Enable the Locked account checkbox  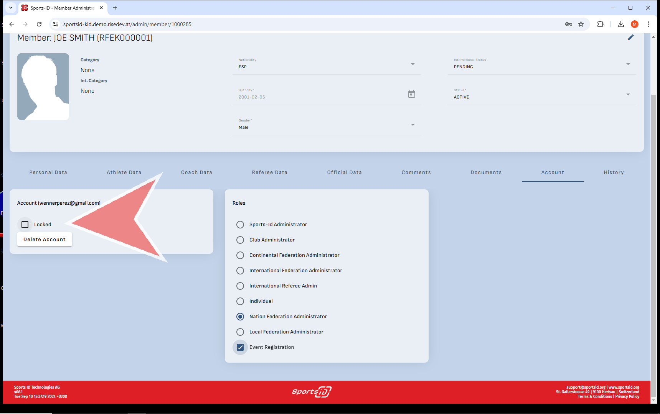(25, 225)
